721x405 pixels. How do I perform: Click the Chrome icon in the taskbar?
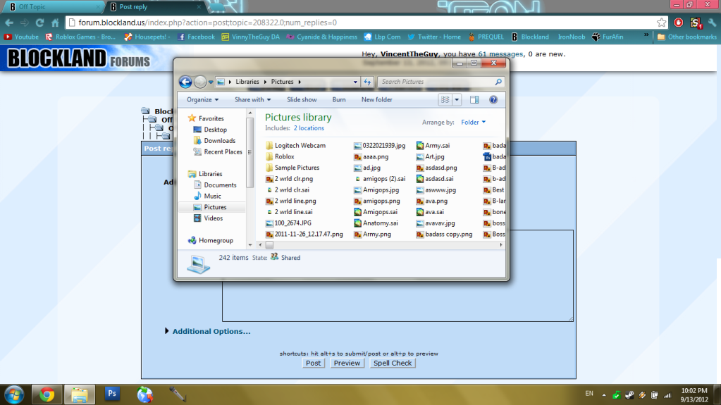pyautogui.click(x=47, y=394)
